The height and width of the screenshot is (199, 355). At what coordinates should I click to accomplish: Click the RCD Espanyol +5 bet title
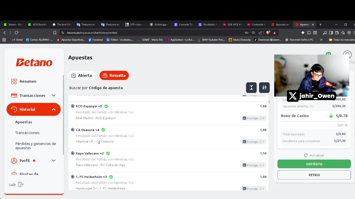click(89, 106)
